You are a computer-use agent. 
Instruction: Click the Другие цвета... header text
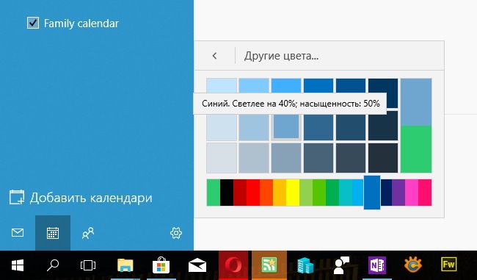(281, 56)
